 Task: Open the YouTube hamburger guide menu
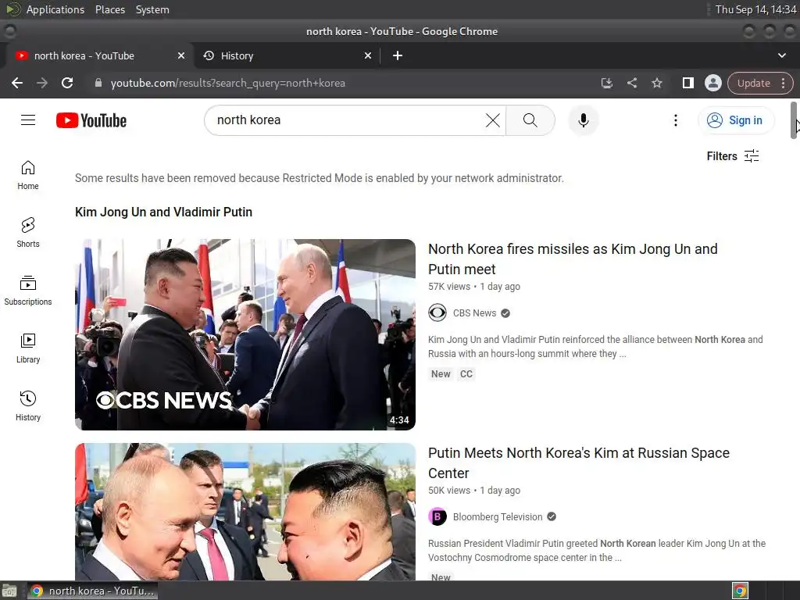tap(28, 120)
